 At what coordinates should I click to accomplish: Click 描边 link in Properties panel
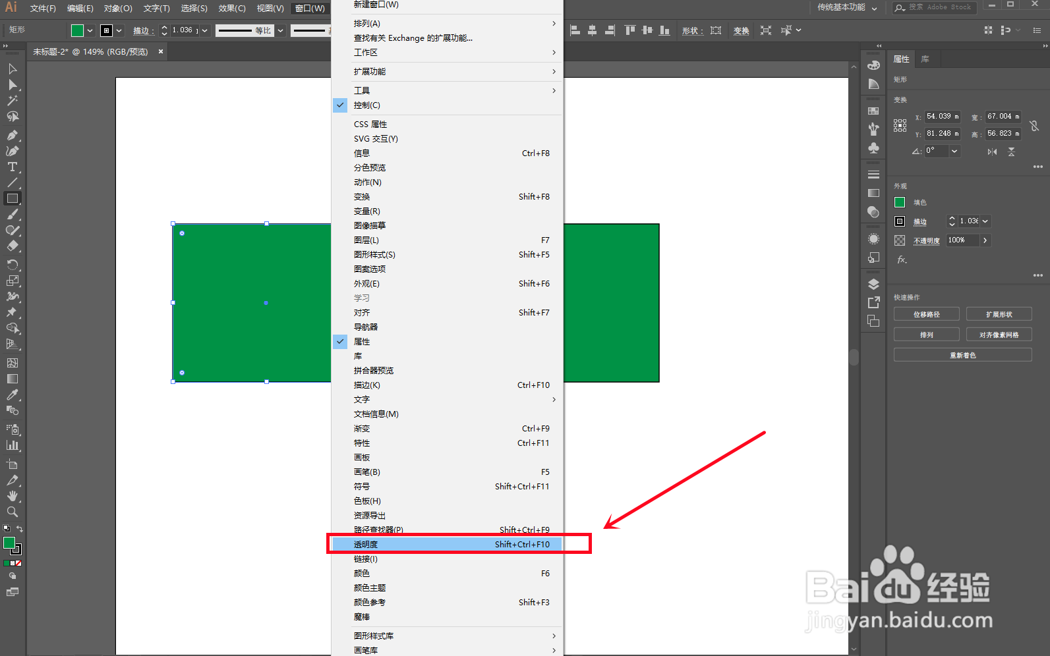[920, 222]
